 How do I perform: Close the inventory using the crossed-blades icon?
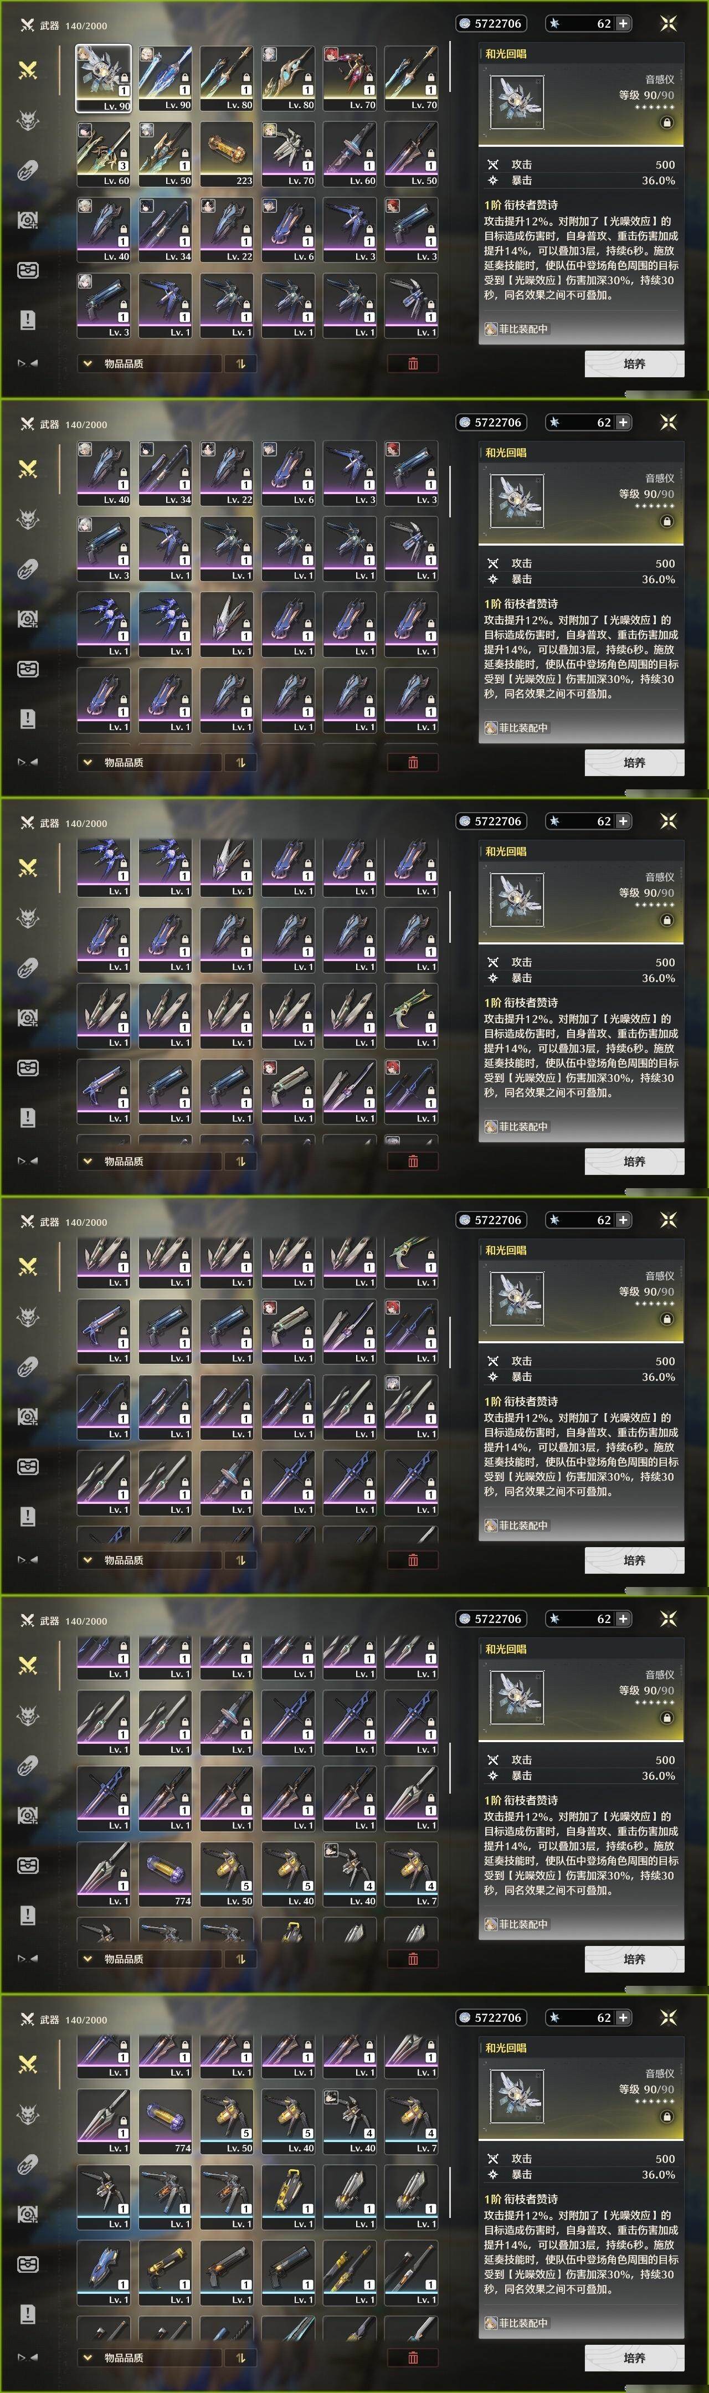668,23
